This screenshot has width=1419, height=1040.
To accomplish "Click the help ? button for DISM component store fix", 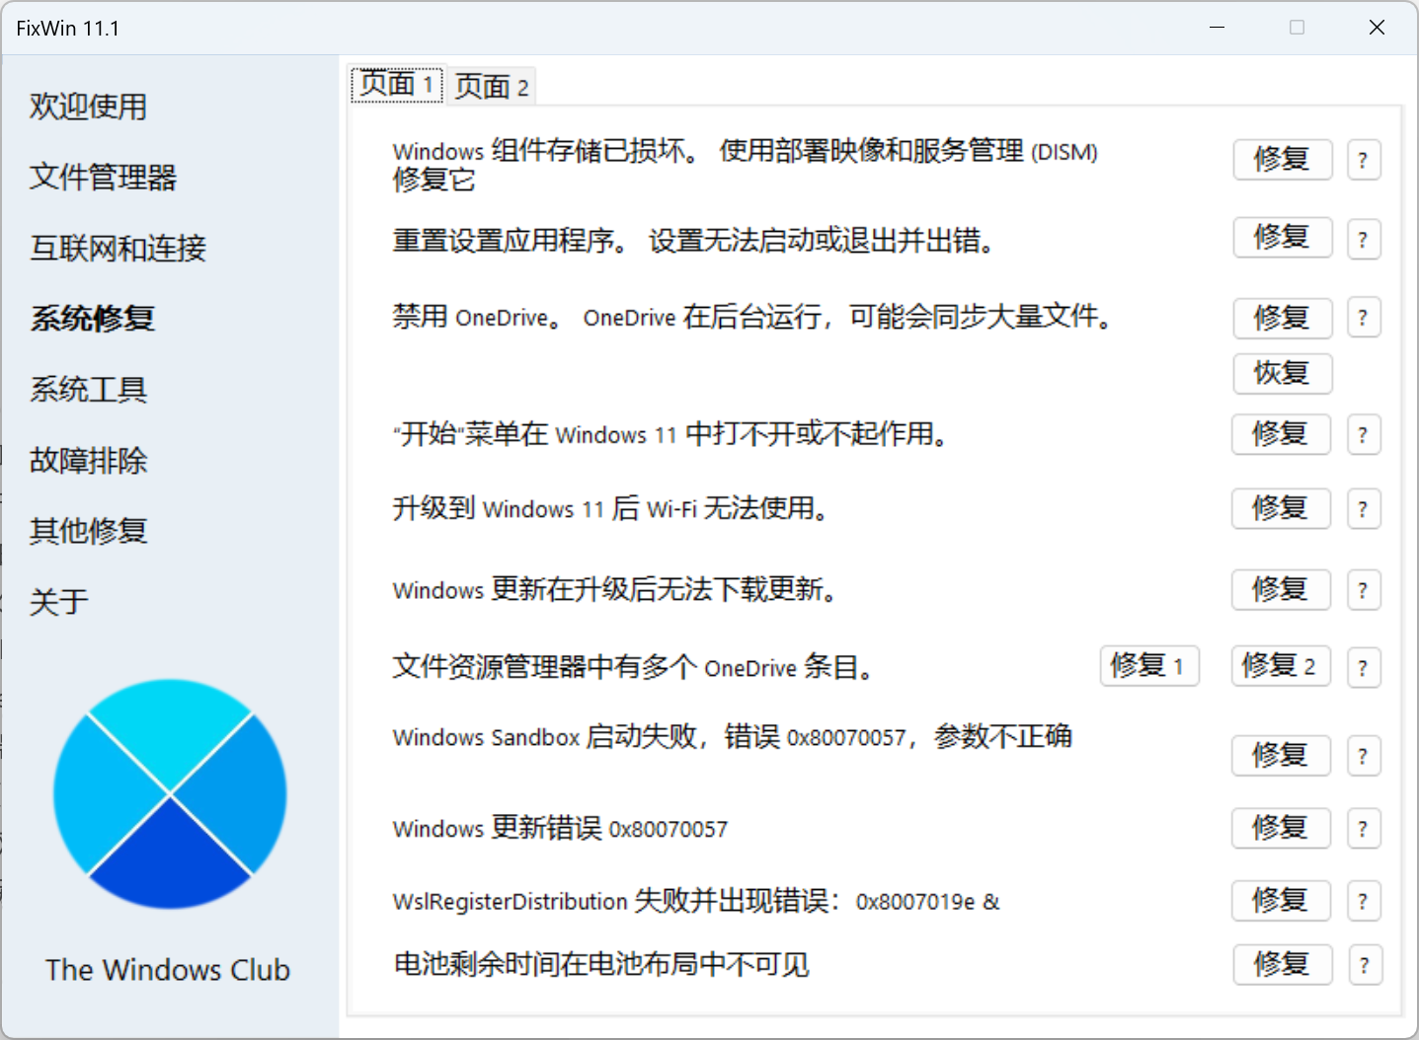I will (x=1363, y=160).
